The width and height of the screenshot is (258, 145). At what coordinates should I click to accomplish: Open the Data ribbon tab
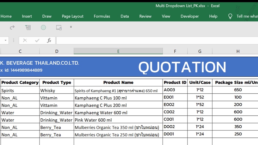pos(125,16)
